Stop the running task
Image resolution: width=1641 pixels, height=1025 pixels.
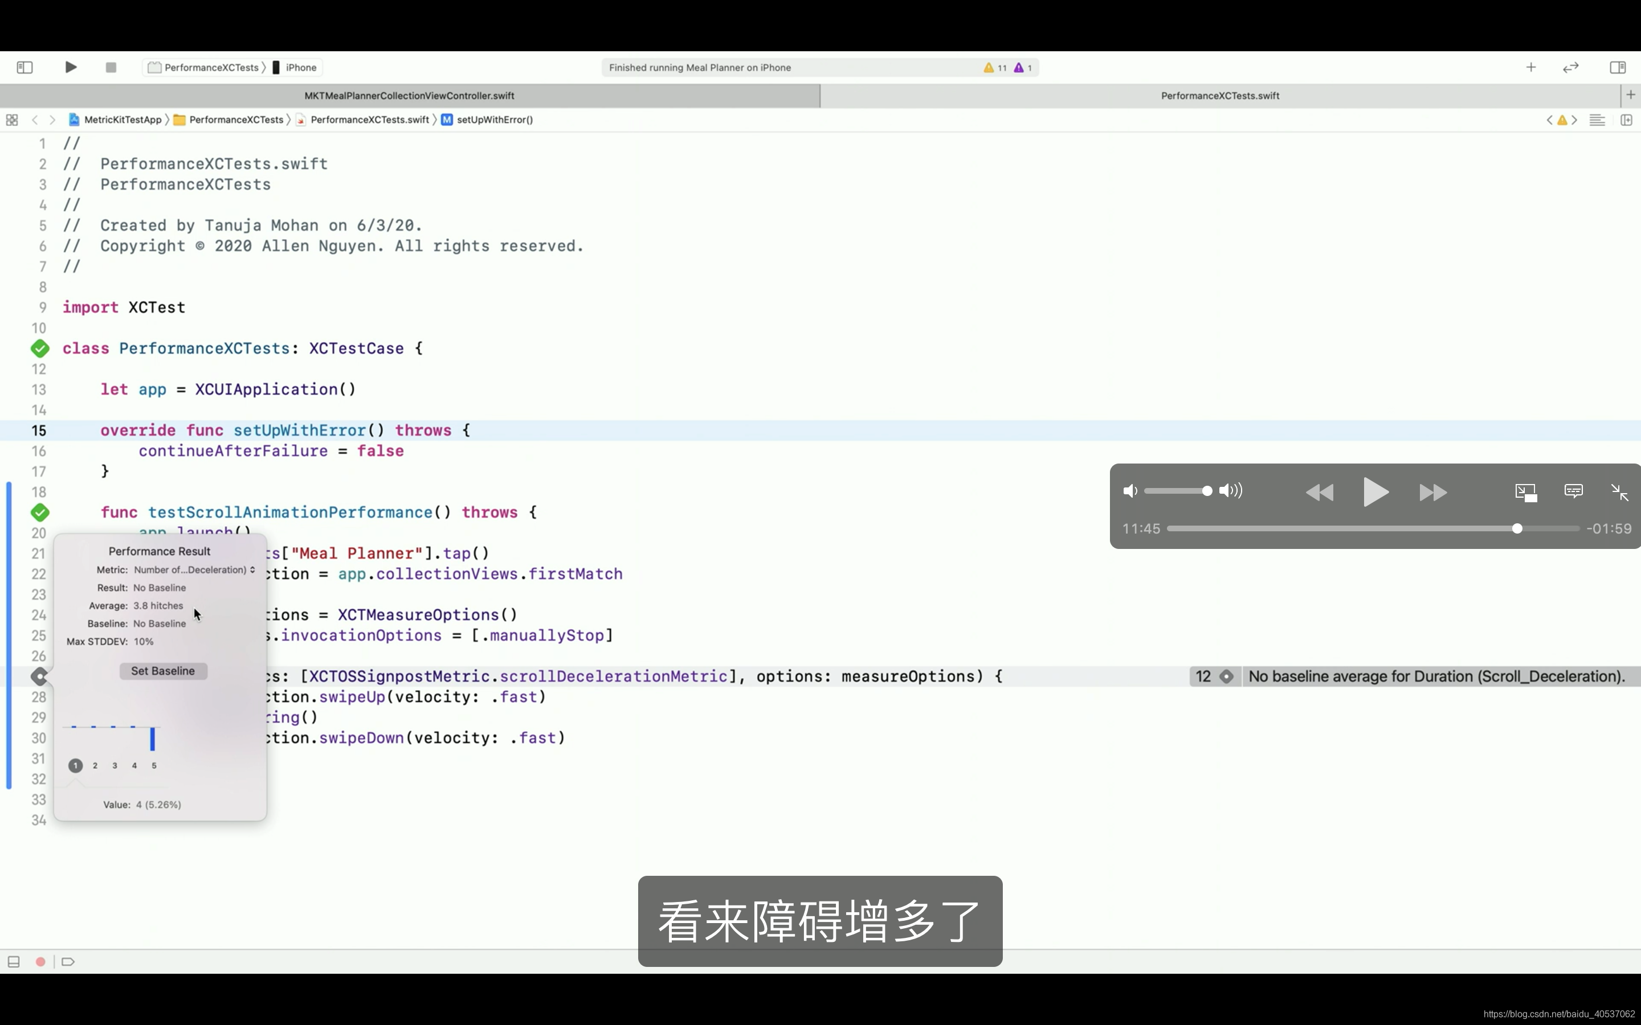111,67
